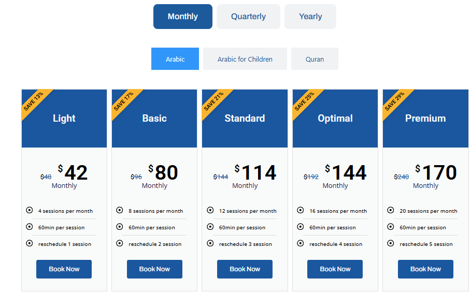The height and width of the screenshot is (293, 471).
Task: Click 'reschedule 2 session' text
Action: (155, 244)
